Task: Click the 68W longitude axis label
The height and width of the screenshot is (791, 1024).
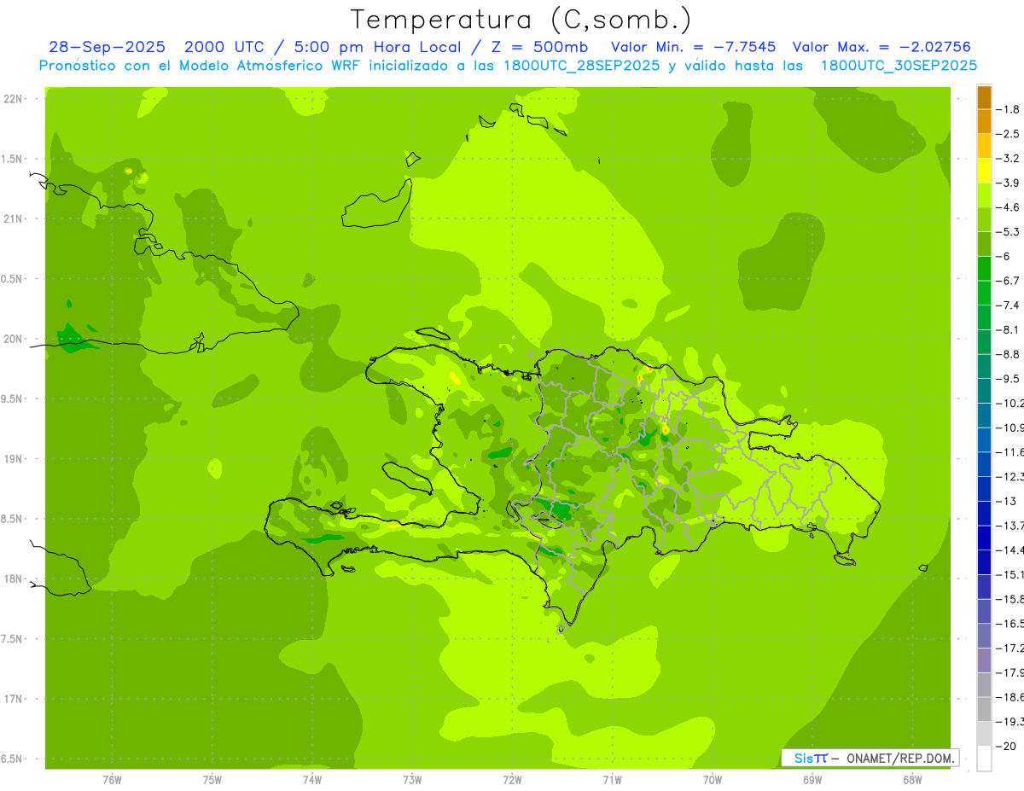Action: pyautogui.click(x=912, y=780)
